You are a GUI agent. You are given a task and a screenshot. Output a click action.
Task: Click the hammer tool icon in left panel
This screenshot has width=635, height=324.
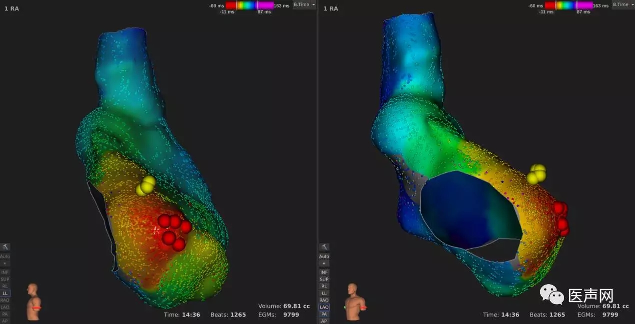[x=4, y=247]
